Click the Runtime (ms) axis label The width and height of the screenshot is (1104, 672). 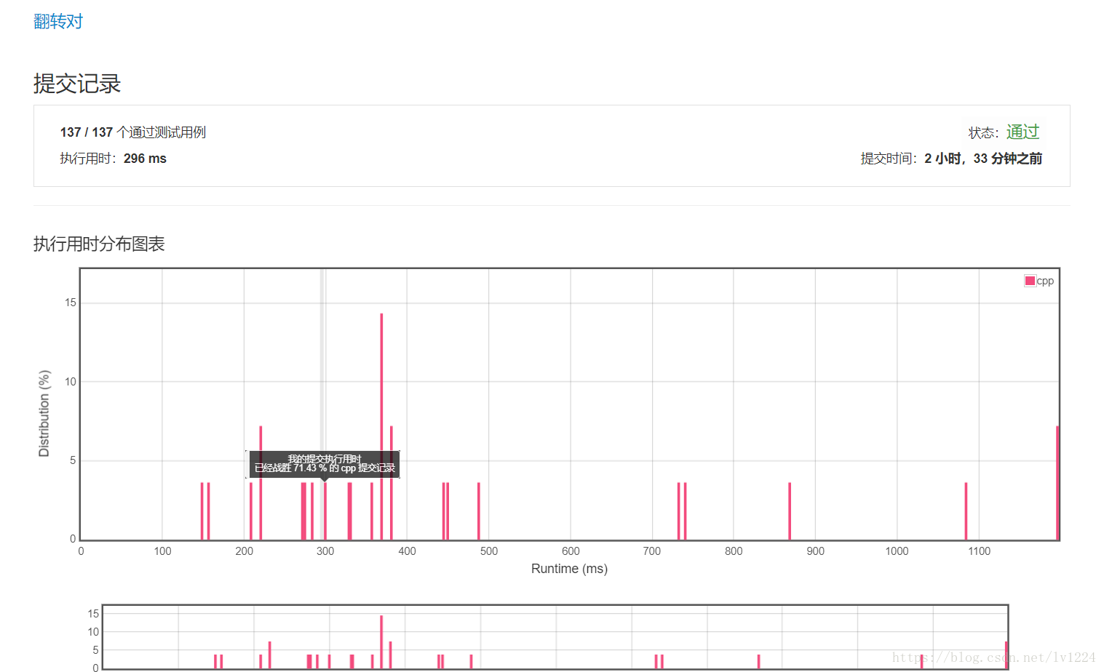click(569, 569)
